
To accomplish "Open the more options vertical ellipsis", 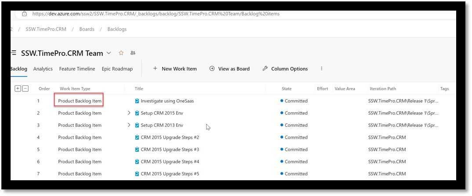I will click(322, 69).
